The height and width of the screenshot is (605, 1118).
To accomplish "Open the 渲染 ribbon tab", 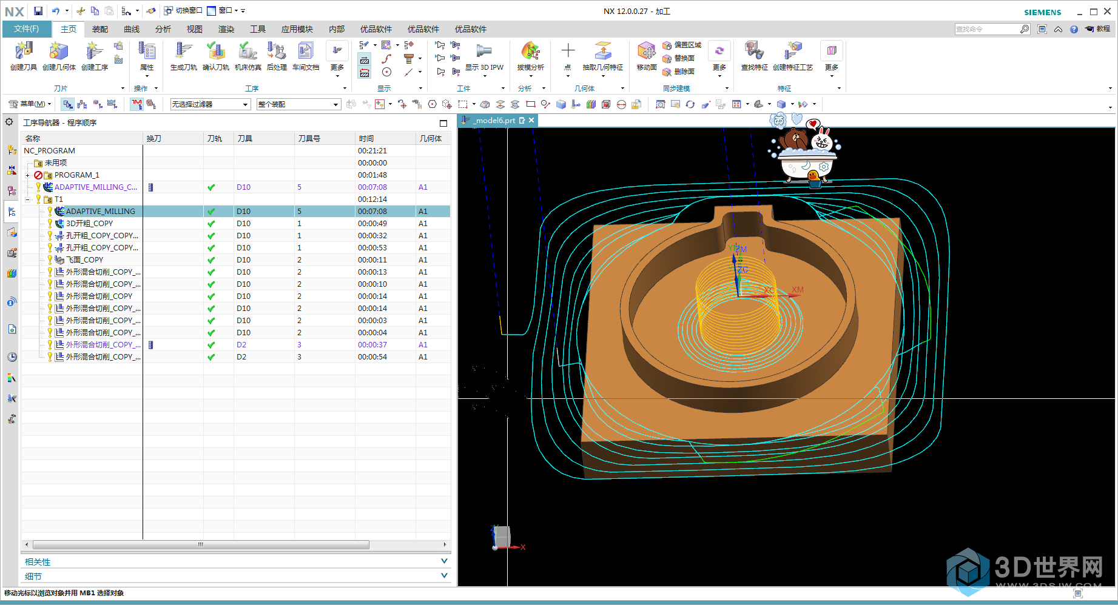I will 226,29.
